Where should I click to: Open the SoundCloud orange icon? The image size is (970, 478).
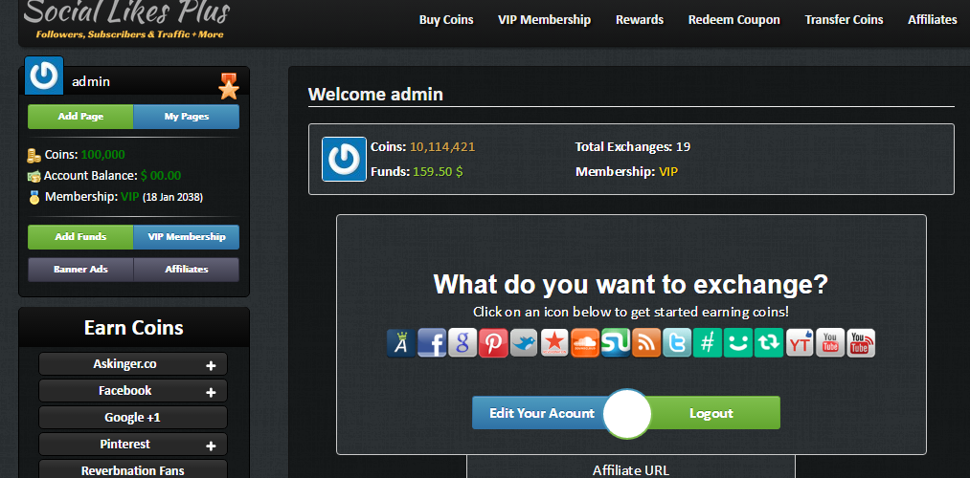click(585, 343)
